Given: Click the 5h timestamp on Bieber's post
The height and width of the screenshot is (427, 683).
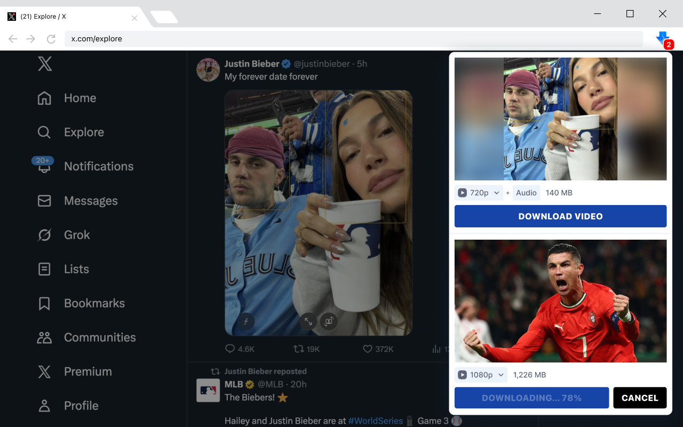Looking at the screenshot, I should point(362,64).
